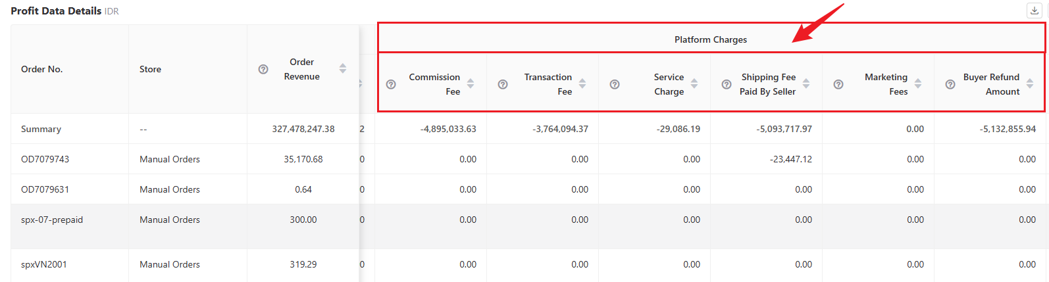Click the Summary row label
The image size is (1049, 282).
click(x=41, y=129)
